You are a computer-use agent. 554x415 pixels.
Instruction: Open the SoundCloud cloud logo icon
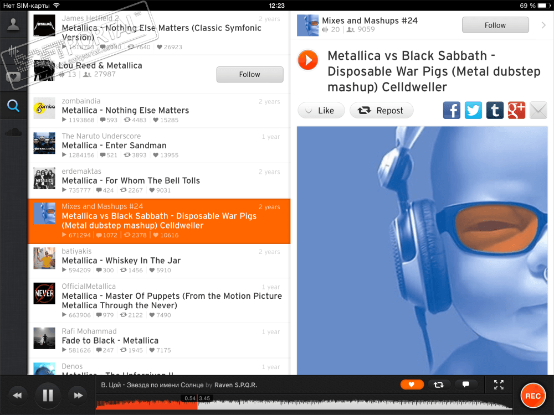tap(13, 132)
